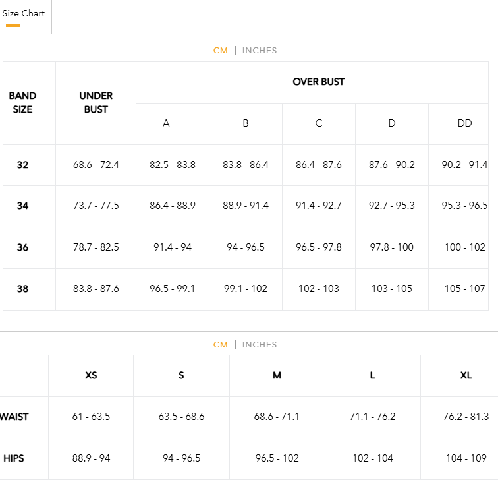Click band size 32 row label
This screenshot has width=498, height=482.
click(22, 165)
